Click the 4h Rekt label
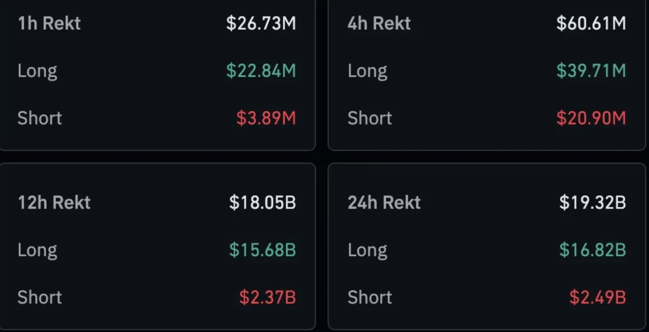This screenshot has width=649, height=332. coord(380,23)
